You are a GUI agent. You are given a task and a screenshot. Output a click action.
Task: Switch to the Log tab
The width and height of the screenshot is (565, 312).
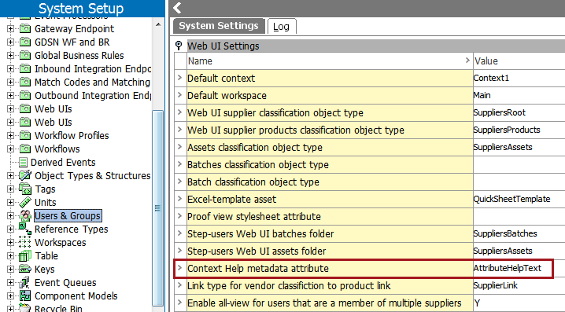[282, 27]
